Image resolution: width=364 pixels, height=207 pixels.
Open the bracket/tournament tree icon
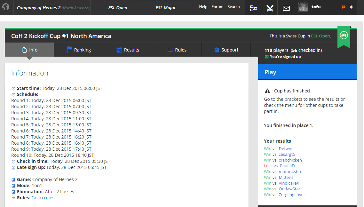(253, 8)
